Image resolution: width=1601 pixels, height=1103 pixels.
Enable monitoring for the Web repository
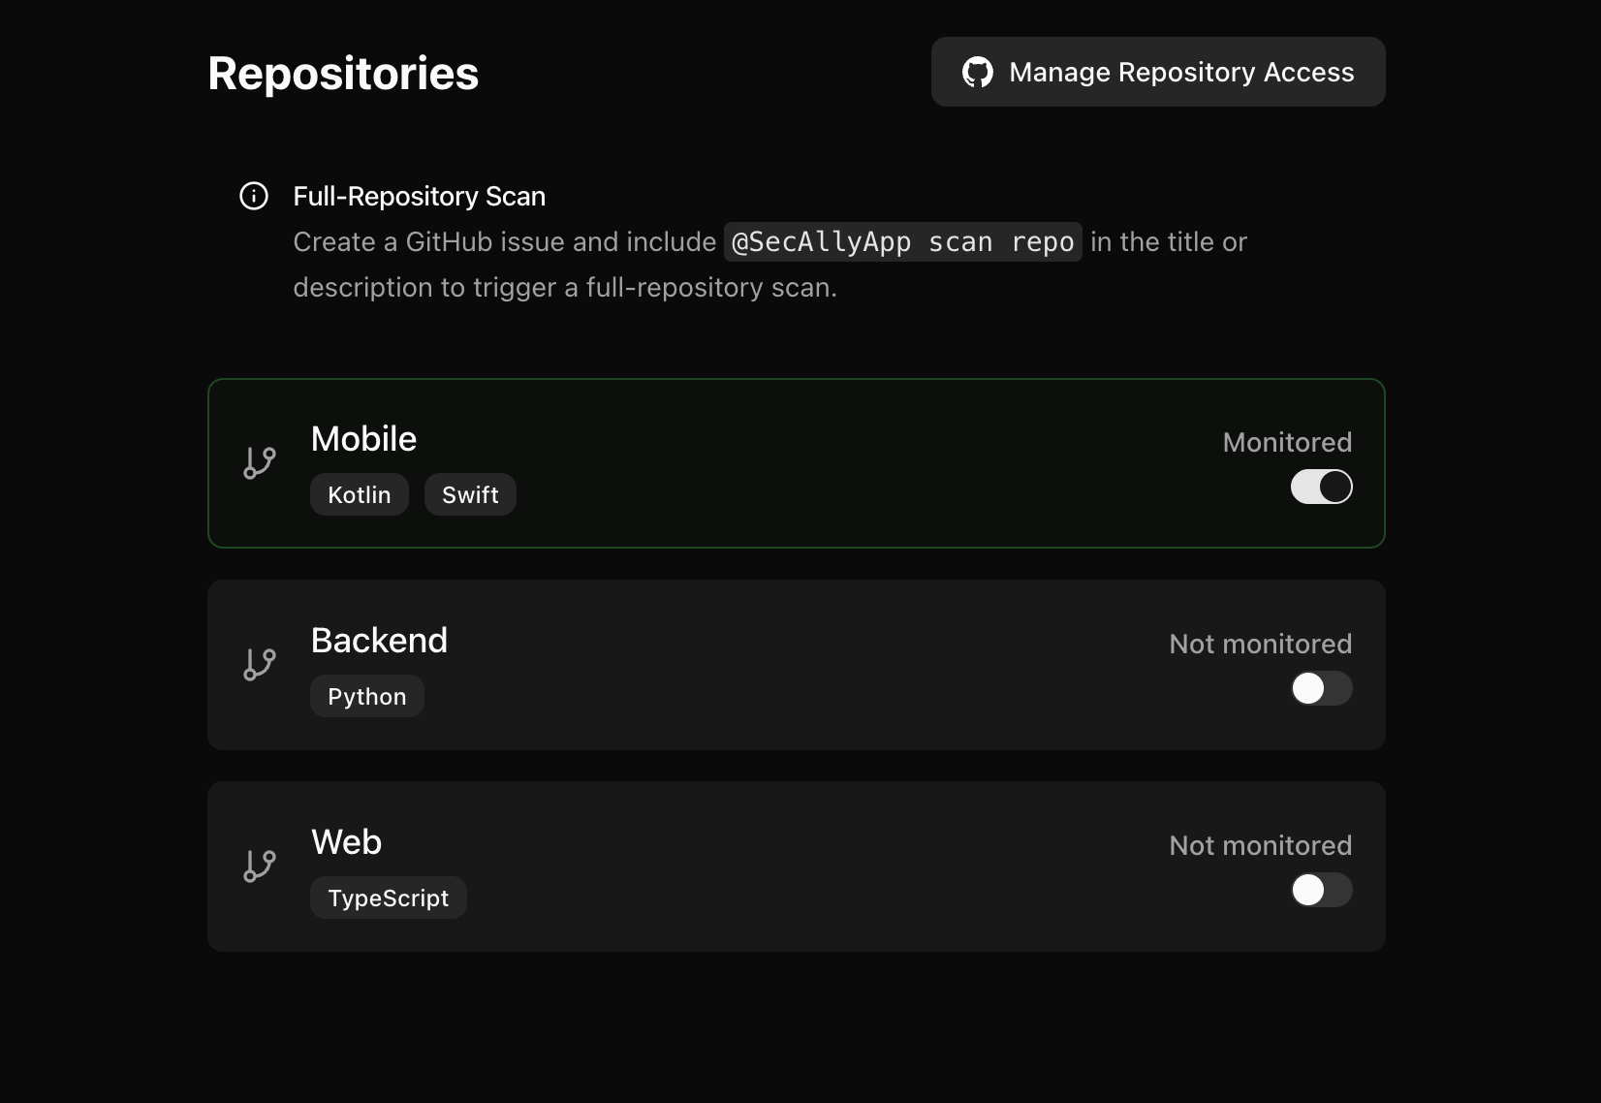pyautogui.click(x=1321, y=890)
